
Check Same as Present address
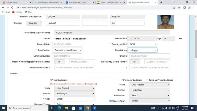tap(147, 80)
